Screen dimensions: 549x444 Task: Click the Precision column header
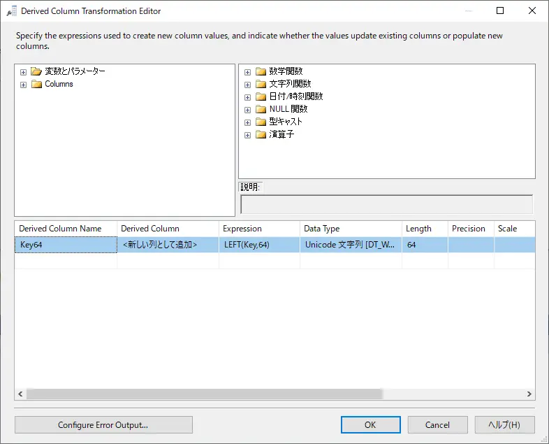point(471,229)
